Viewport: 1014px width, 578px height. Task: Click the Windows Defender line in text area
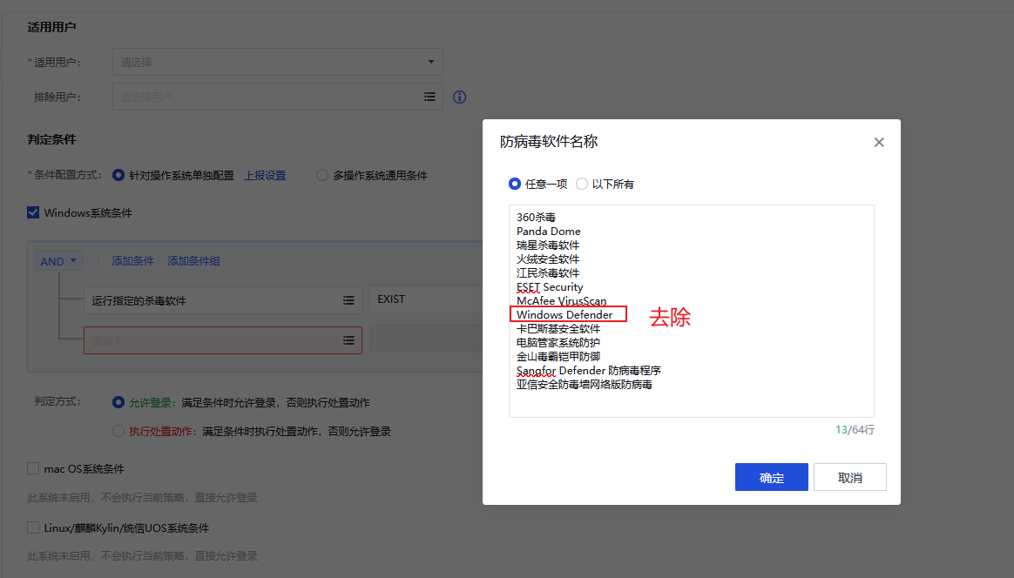564,314
